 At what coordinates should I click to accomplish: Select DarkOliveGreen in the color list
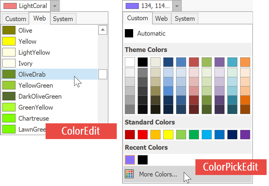pyautogui.click(x=40, y=96)
